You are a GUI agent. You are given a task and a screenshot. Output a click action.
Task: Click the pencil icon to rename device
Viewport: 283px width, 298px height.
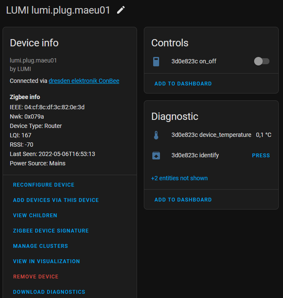[121, 10]
